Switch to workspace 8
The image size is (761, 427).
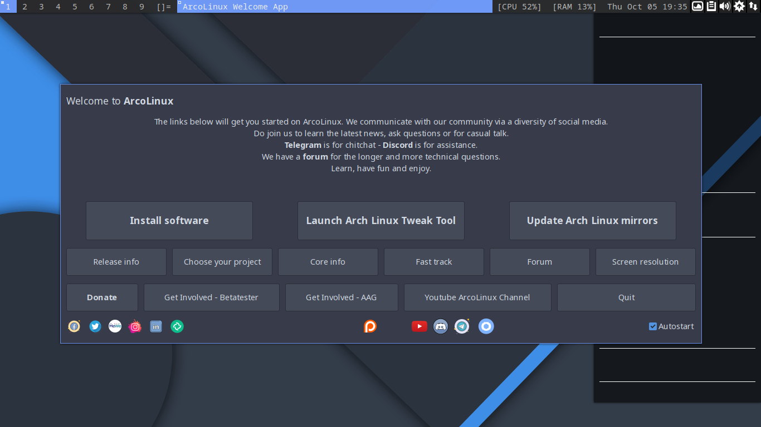pos(125,7)
